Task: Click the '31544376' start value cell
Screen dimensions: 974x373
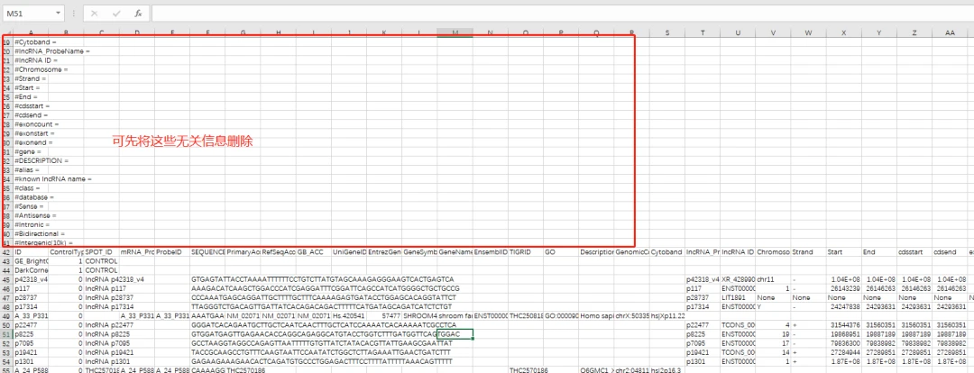Action: (x=844, y=324)
